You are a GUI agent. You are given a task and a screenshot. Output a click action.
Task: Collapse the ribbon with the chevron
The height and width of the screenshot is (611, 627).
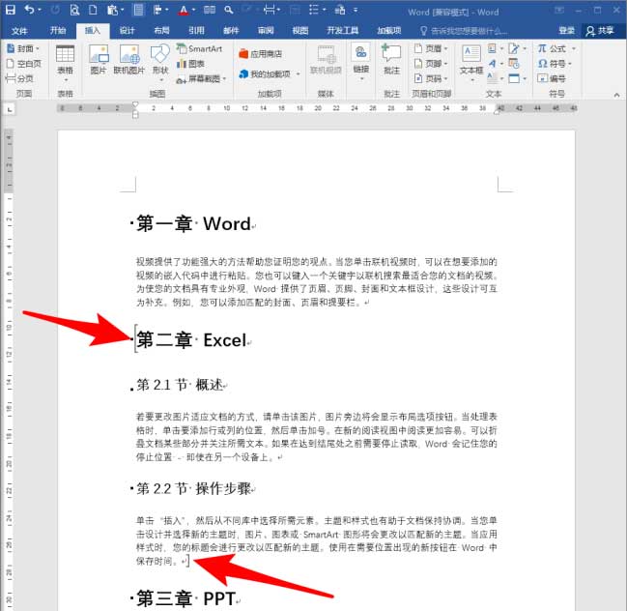pos(616,95)
